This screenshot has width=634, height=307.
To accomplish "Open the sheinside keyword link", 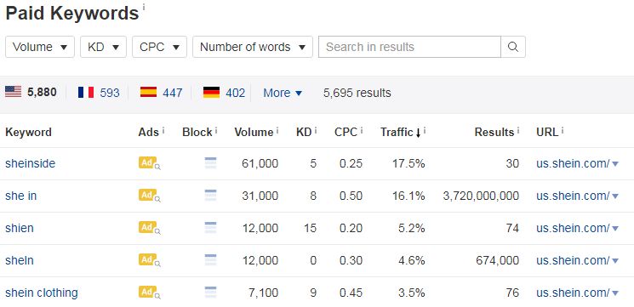I will click(31, 163).
